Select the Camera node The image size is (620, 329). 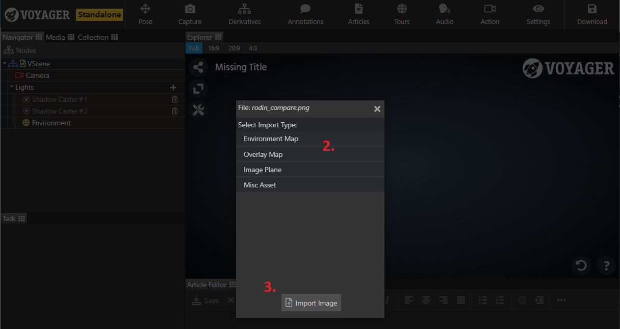tap(38, 75)
